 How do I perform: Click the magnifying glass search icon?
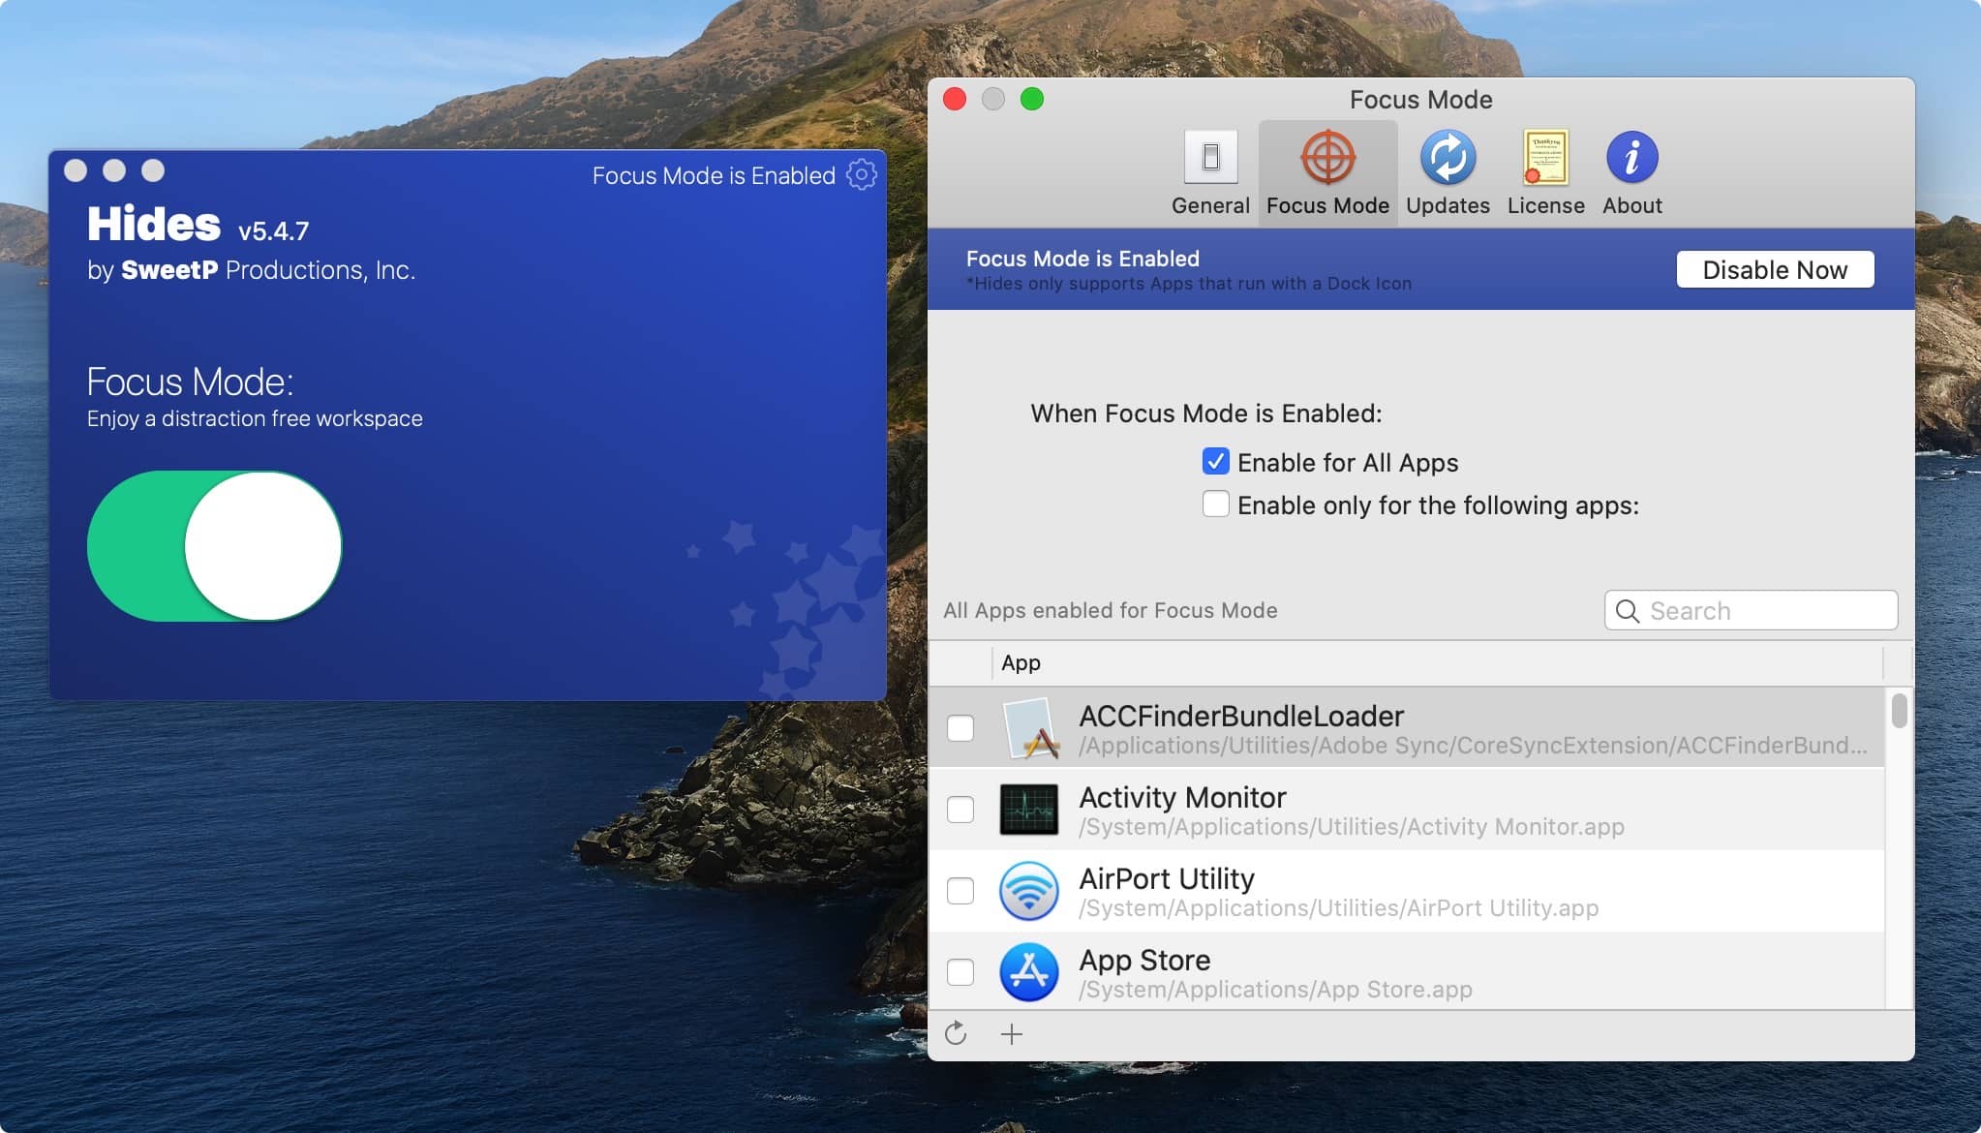(1628, 611)
